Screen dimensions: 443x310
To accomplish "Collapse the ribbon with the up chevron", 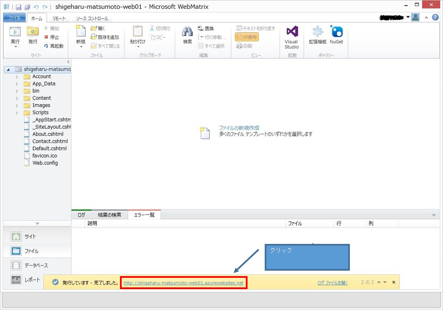I will 426,18.
